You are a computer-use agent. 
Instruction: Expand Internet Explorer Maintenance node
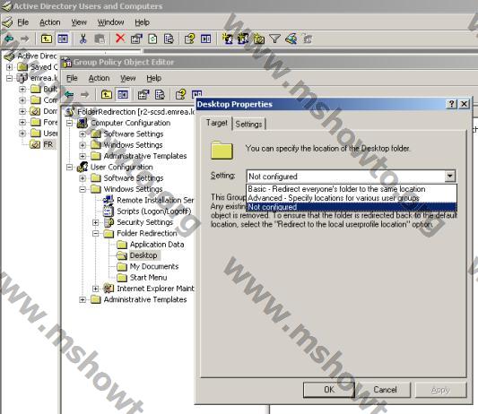pyautogui.click(x=96, y=289)
